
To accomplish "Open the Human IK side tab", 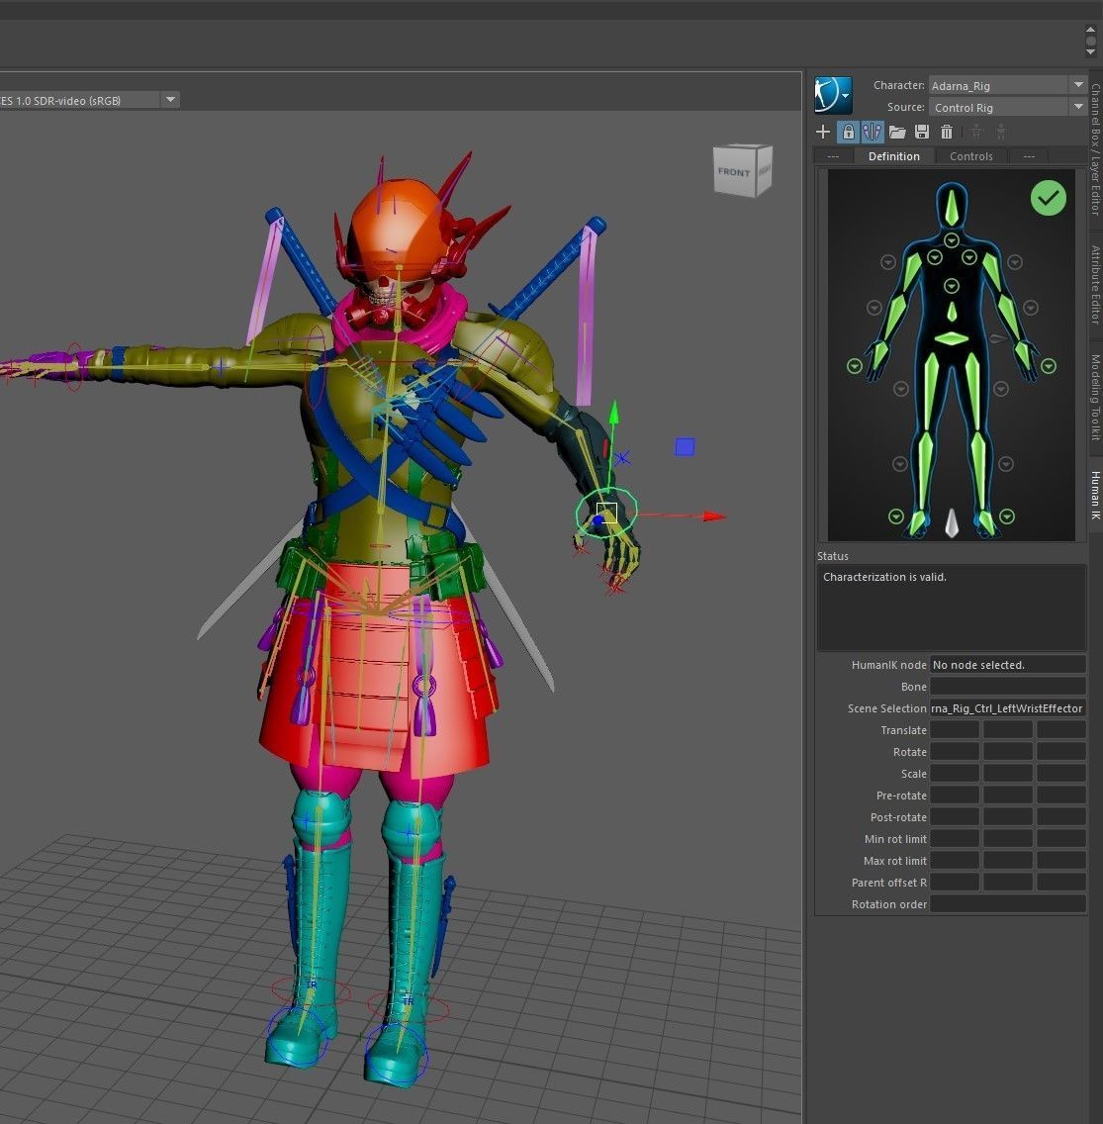I will (1095, 496).
